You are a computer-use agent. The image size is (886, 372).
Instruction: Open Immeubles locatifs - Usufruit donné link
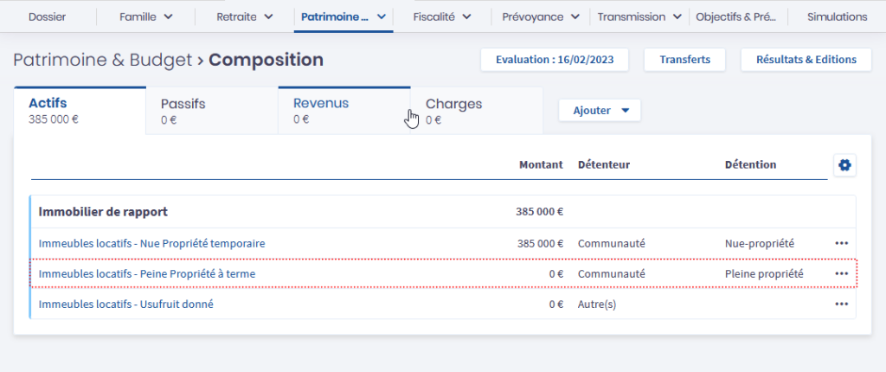click(x=126, y=304)
